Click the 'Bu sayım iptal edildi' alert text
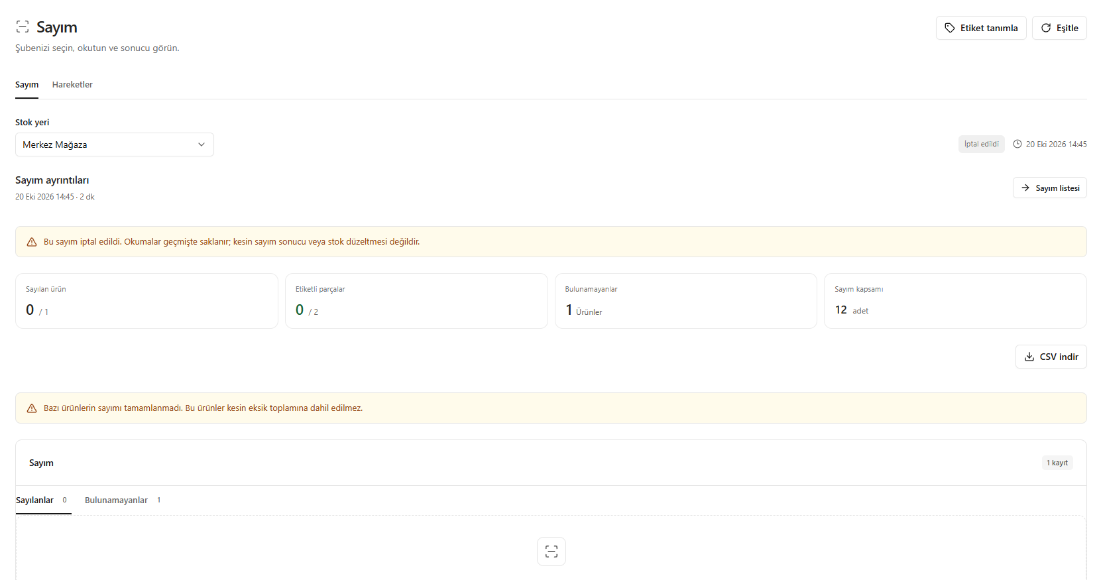The height and width of the screenshot is (580, 1099). coord(232,242)
